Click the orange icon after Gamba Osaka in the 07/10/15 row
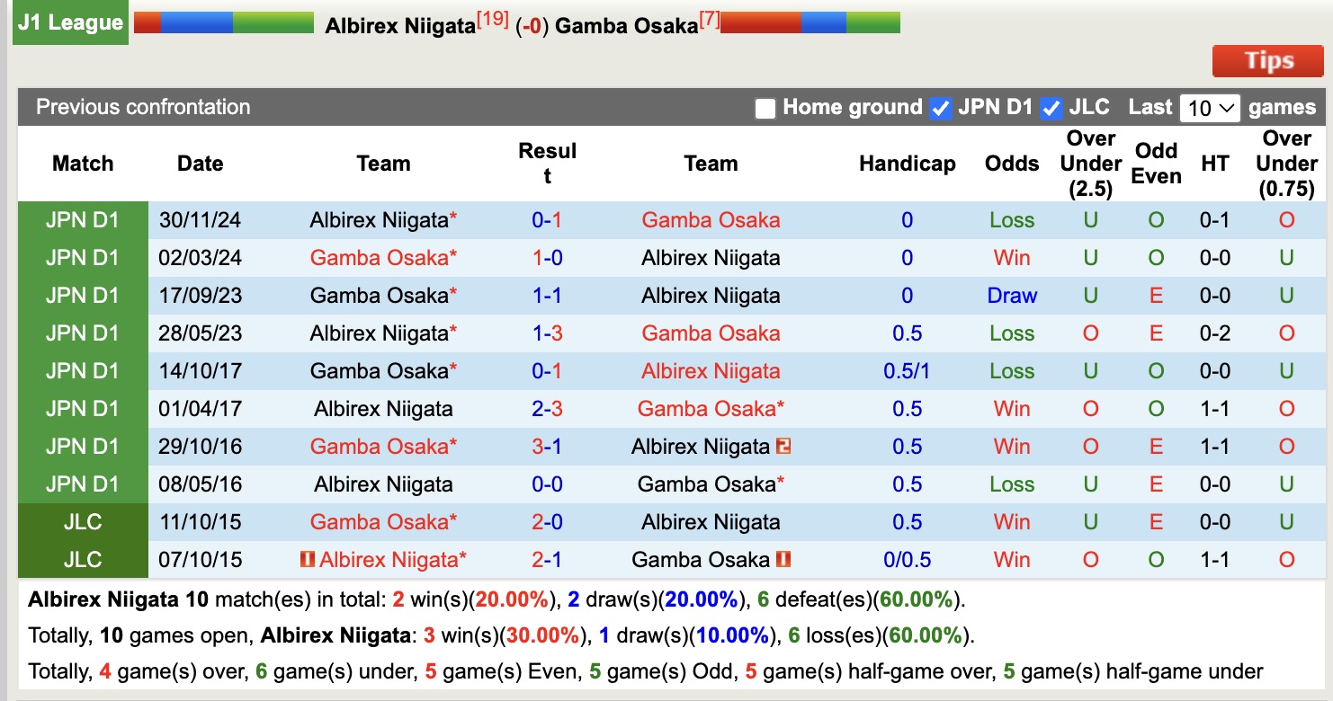The height and width of the screenshot is (701, 1333). click(x=782, y=559)
